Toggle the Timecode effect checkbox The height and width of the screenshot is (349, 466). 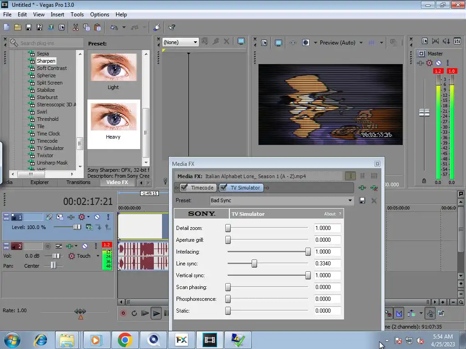click(x=184, y=188)
